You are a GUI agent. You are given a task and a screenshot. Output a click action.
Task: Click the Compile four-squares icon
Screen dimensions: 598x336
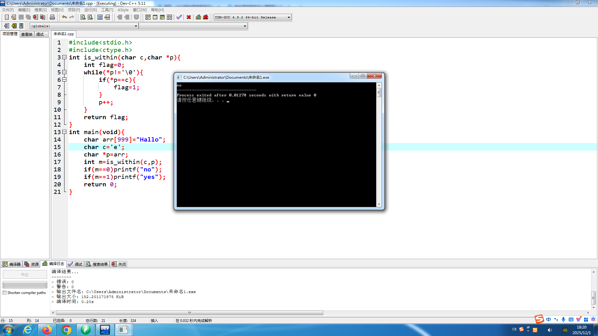(x=148, y=17)
